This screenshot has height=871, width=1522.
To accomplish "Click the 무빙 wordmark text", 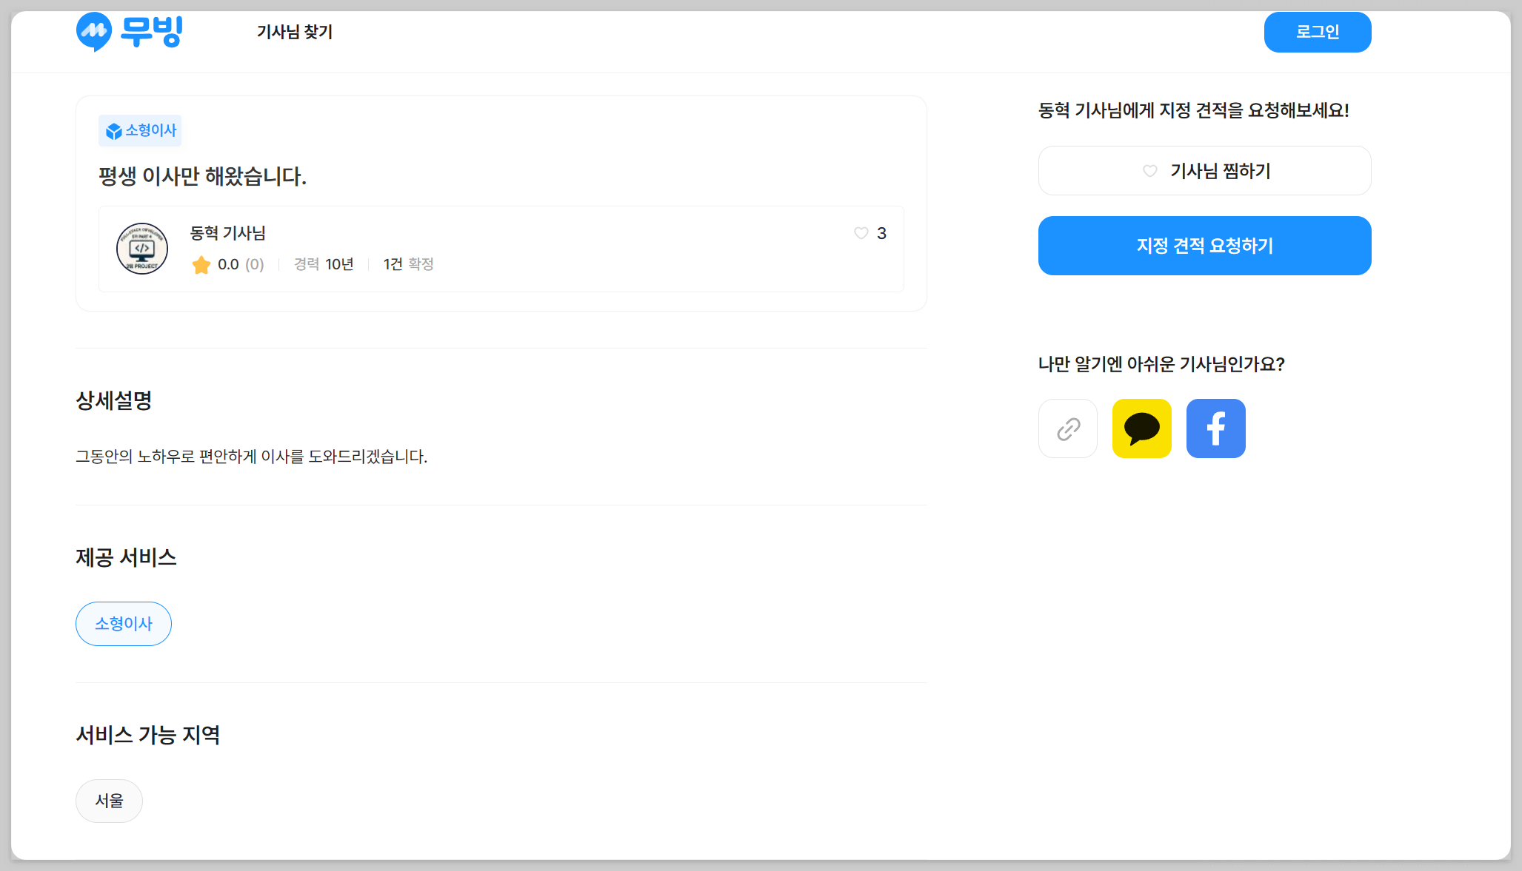I will point(152,31).
